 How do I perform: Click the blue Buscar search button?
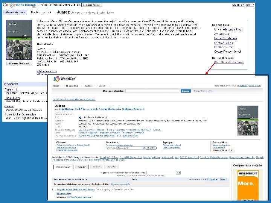pyautogui.click(x=186, y=91)
